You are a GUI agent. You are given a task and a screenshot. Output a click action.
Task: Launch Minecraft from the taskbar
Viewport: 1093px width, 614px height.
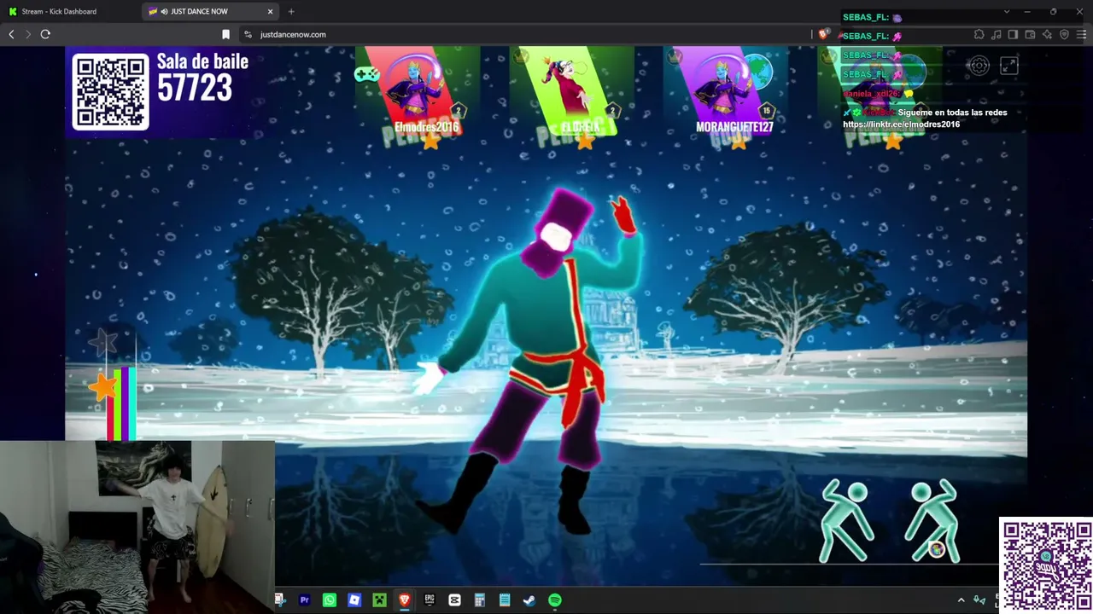[x=379, y=600]
